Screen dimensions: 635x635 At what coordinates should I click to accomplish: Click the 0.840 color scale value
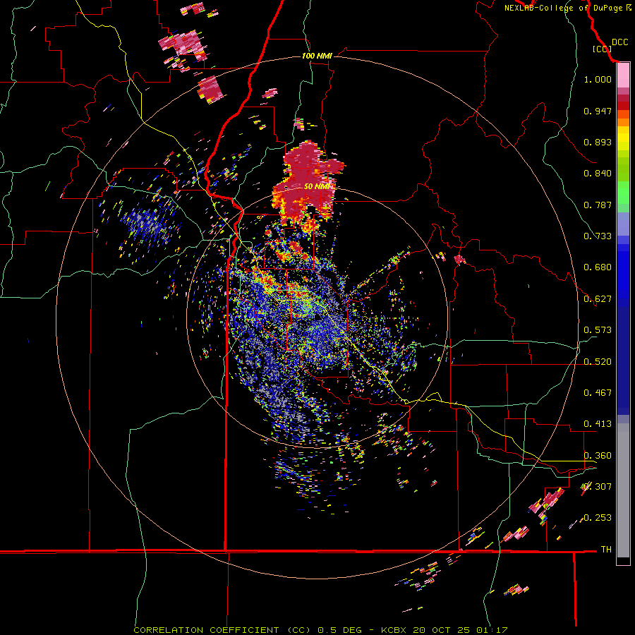click(598, 174)
